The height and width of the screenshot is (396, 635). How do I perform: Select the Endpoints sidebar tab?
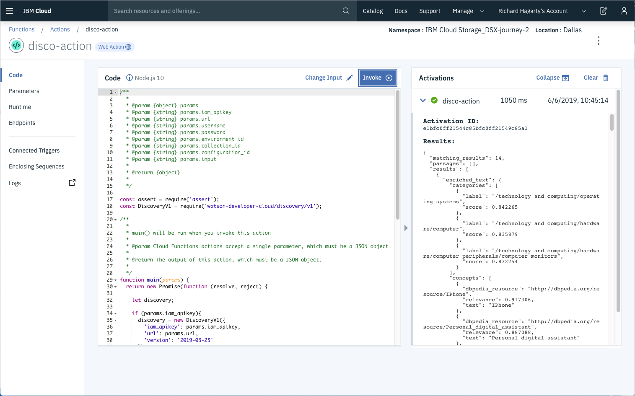point(22,123)
